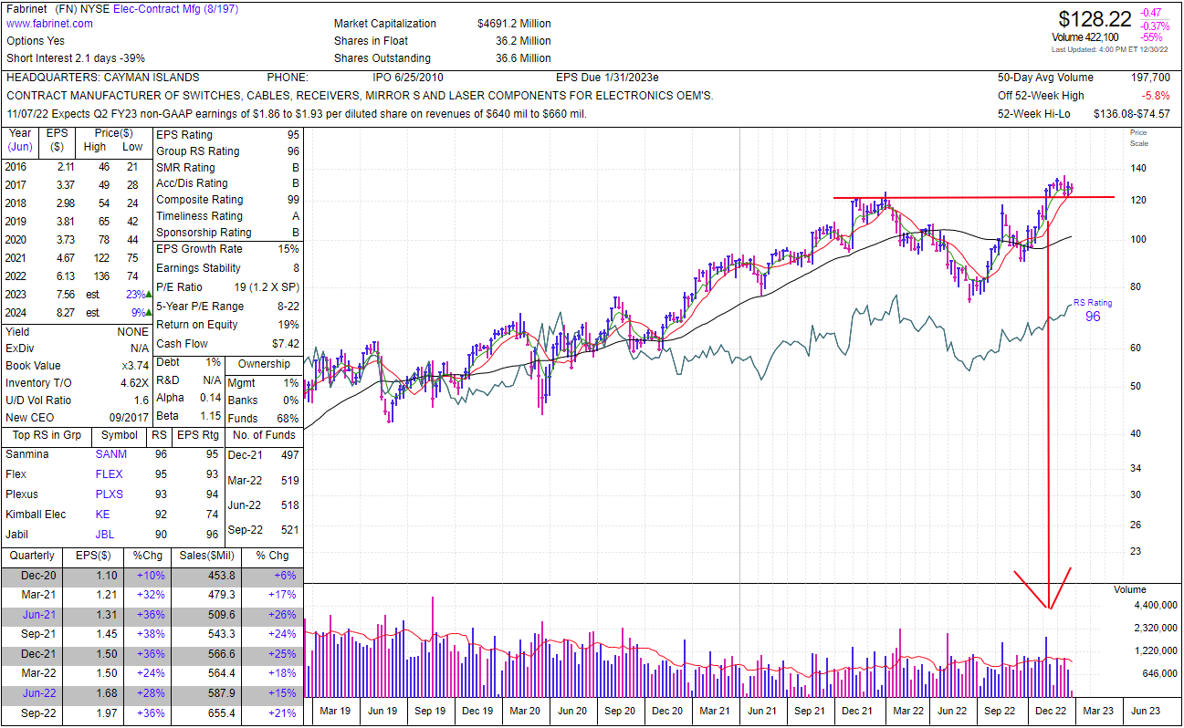Click the Kimball Elec company name row

[x=35, y=515]
